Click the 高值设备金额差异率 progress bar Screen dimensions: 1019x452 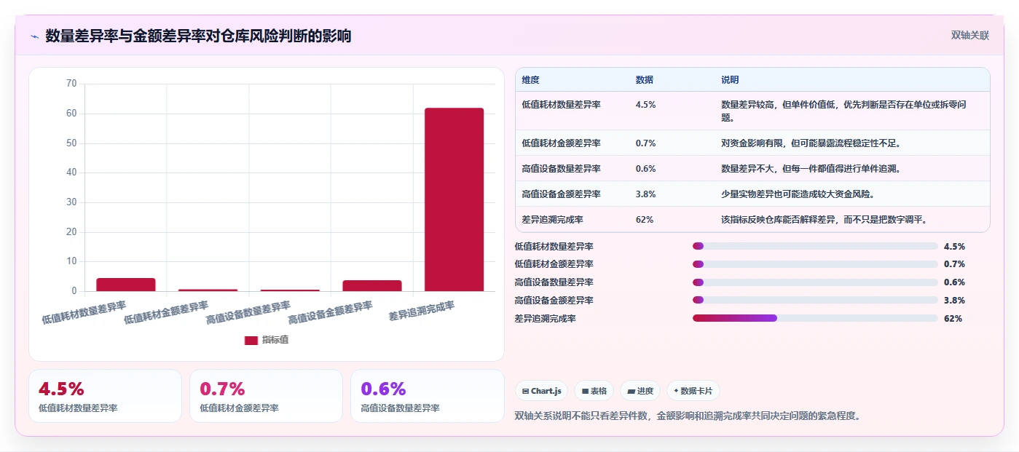(815, 300)
